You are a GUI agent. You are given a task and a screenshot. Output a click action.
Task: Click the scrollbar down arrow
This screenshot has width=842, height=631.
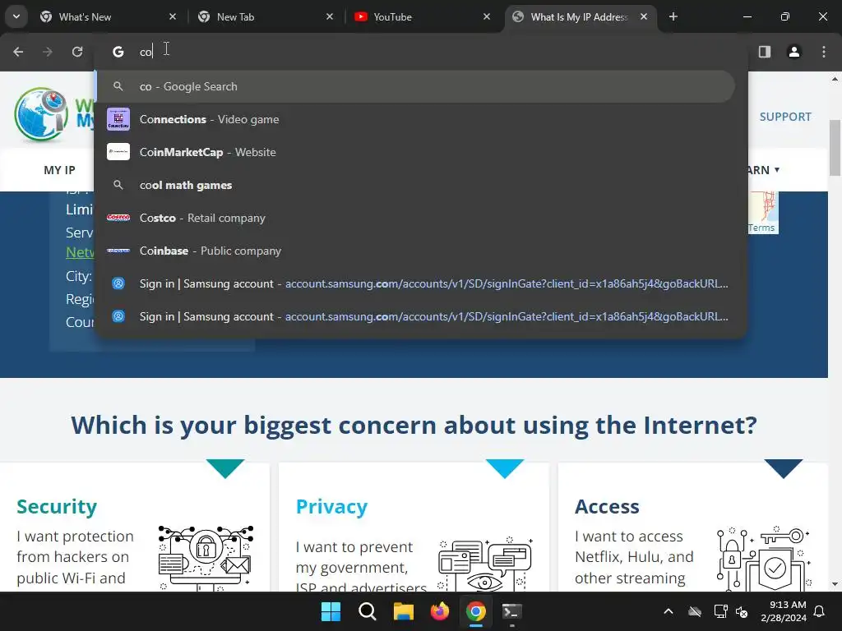coord(835,584)
